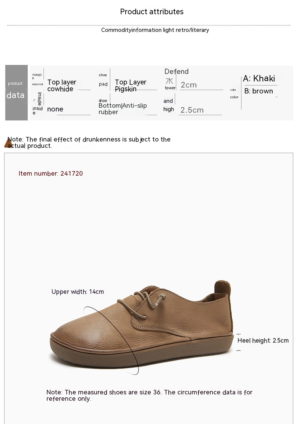Choose the A: Khaki color option
300x424 pixels.
[x=259, y=78]
